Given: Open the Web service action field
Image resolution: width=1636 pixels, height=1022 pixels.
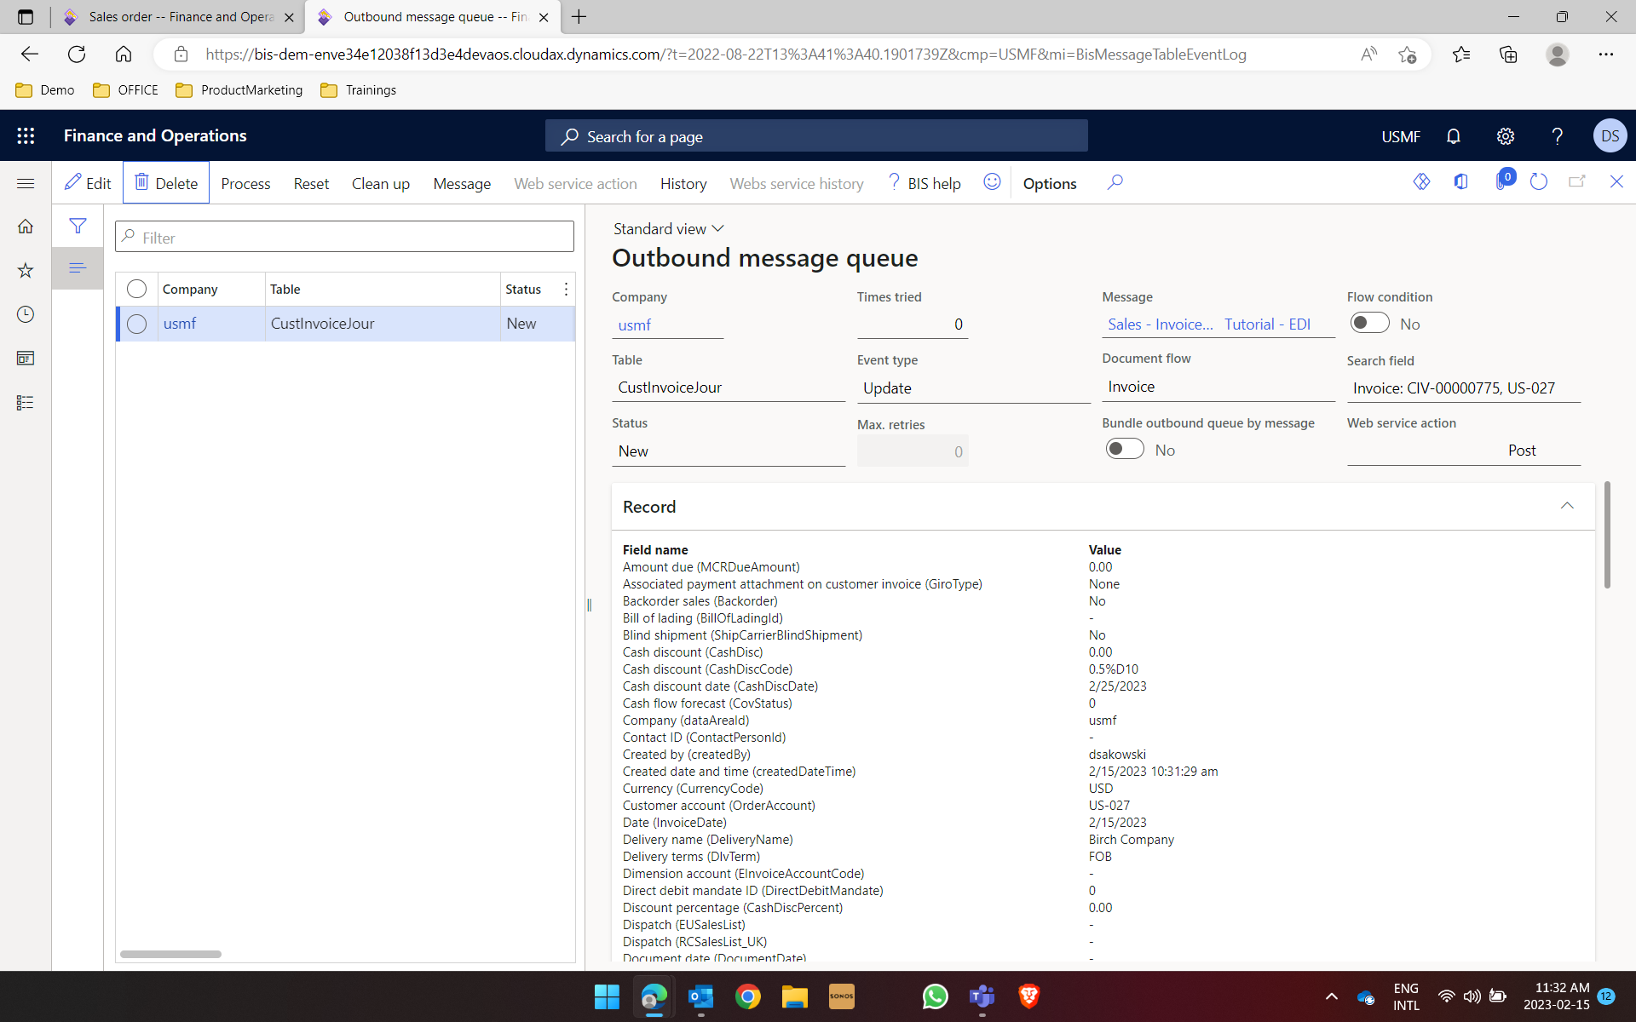Looking at the screenshot, I should coord(1463,451).
